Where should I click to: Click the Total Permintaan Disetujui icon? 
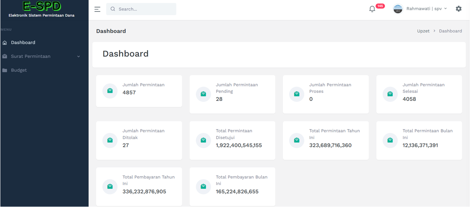click(203, 140)
